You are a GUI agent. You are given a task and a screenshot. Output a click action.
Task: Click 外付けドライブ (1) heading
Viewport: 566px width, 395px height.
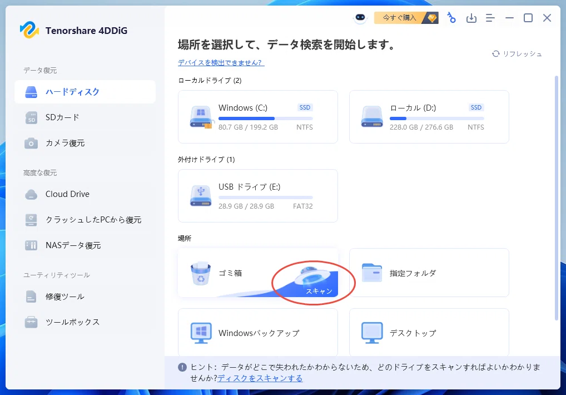pyautogui.click(x=206, y=160)
